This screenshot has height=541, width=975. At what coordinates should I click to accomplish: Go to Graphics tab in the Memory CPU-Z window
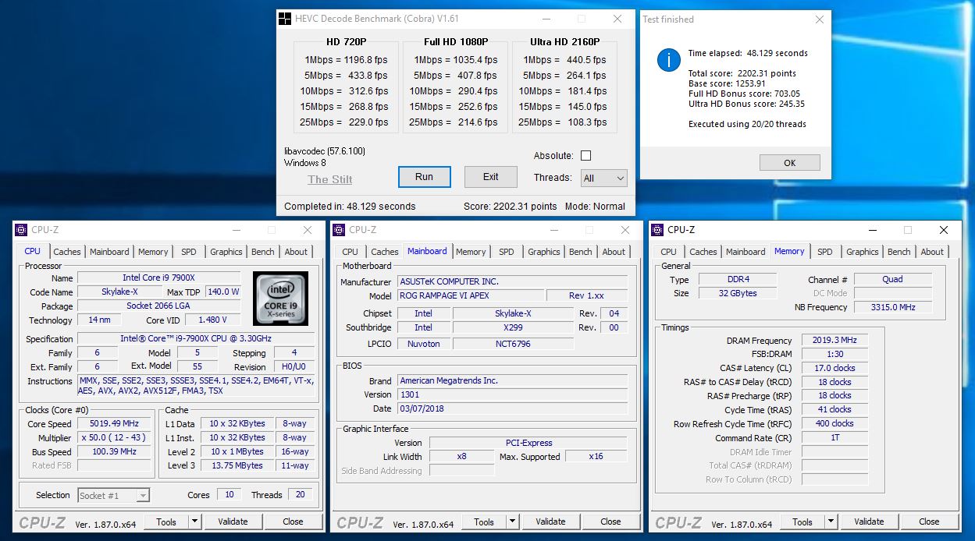pyautogui.click(x=863, y=252)
